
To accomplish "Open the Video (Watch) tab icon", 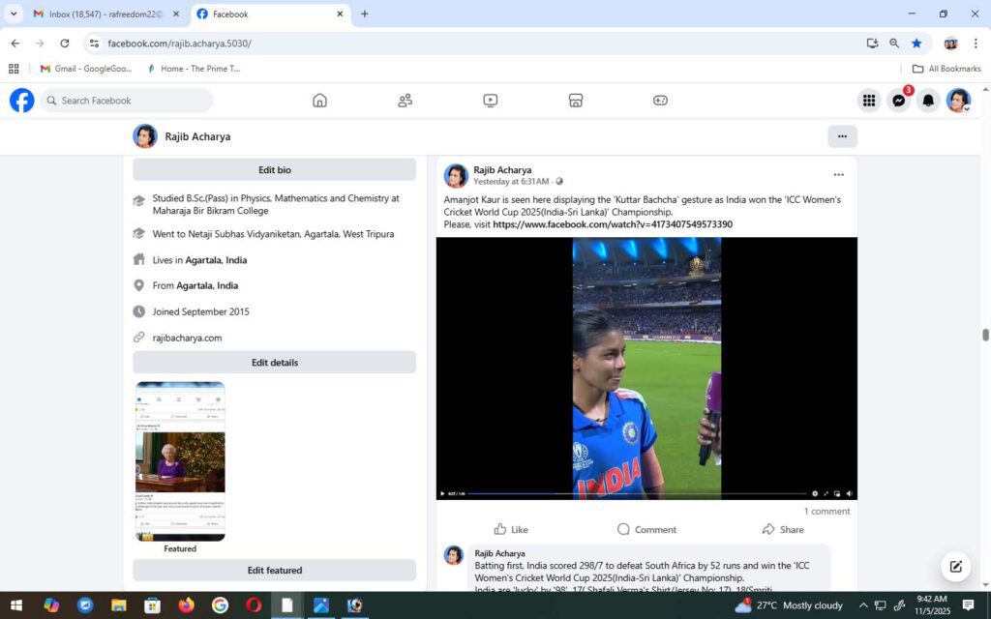I will [x=490, y=101].
